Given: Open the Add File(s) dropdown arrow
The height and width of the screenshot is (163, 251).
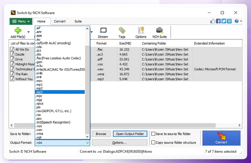Looking at the screenshot, I should pos(29,32).
